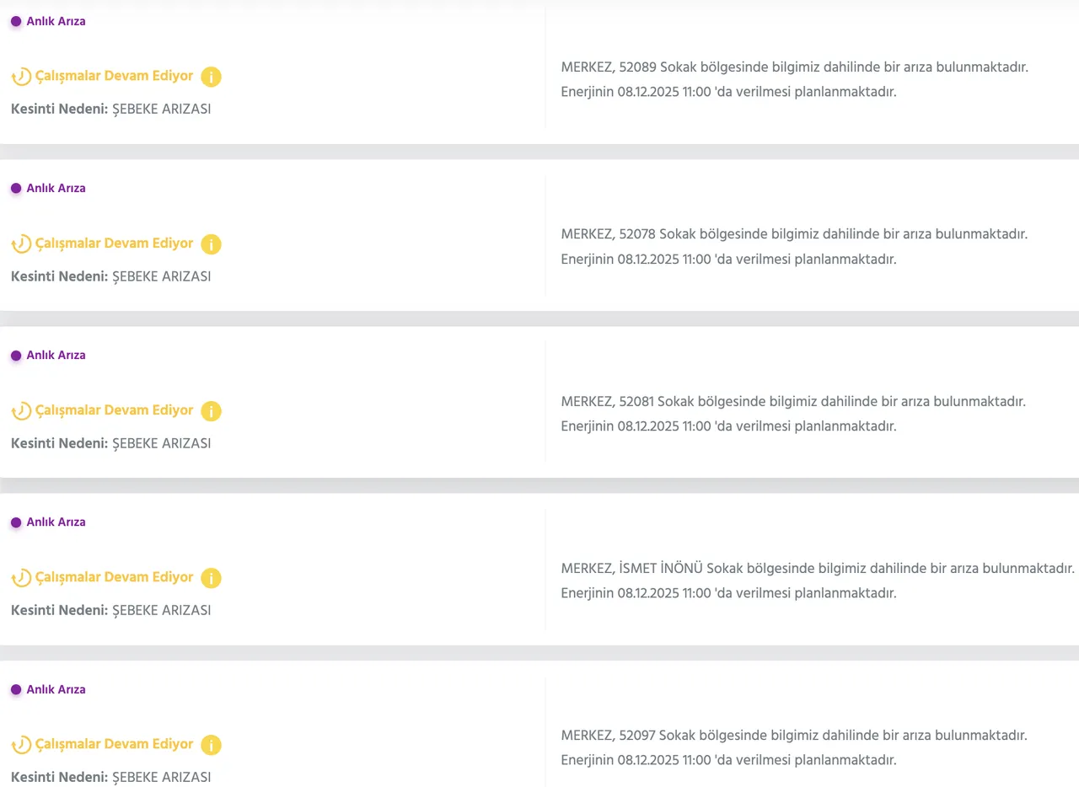Click "Anlık Arıza" label on 52097 Sokak card
Image resolution: width=1079 pixels, height=787 pixels.
[x=56, y=689]
